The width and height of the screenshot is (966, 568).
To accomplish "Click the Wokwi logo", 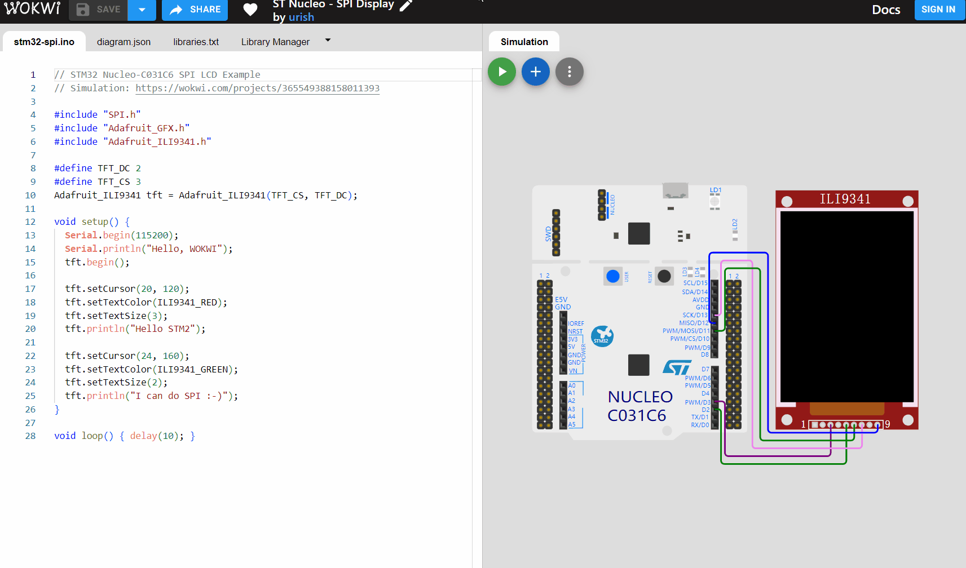I will [x=32, y=8].
